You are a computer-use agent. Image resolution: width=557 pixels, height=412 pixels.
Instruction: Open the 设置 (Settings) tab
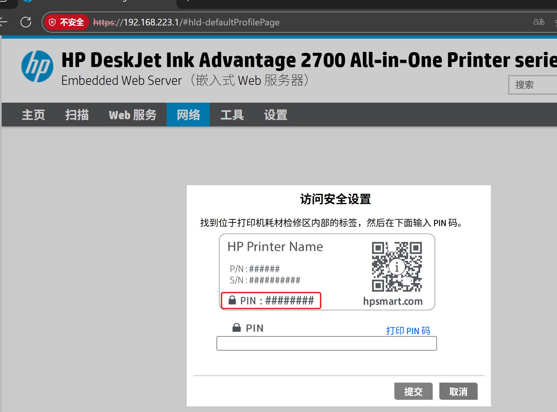pos(276,115)
